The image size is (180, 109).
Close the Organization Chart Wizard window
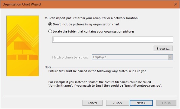pos(175,4)
